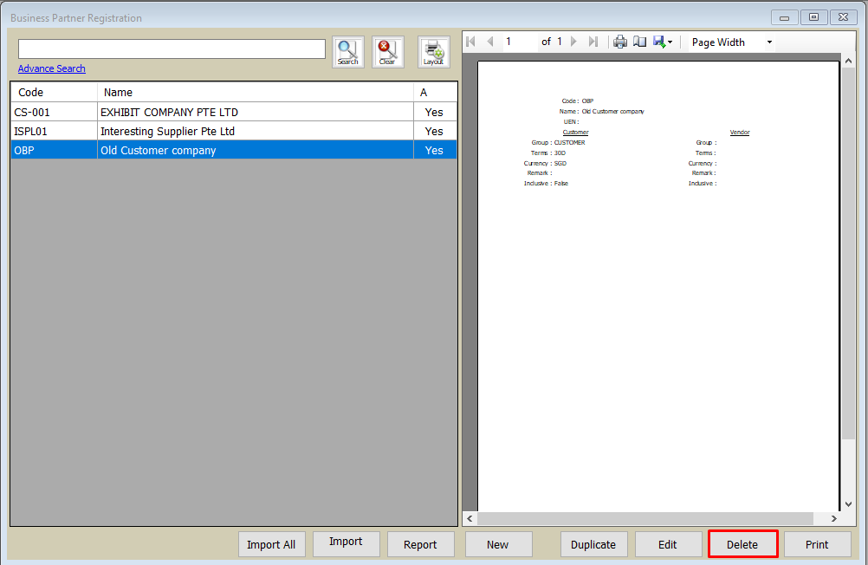
Task: Expand the export format dropdown arrow
Action: pyautogui.click(x=670, y=42)
